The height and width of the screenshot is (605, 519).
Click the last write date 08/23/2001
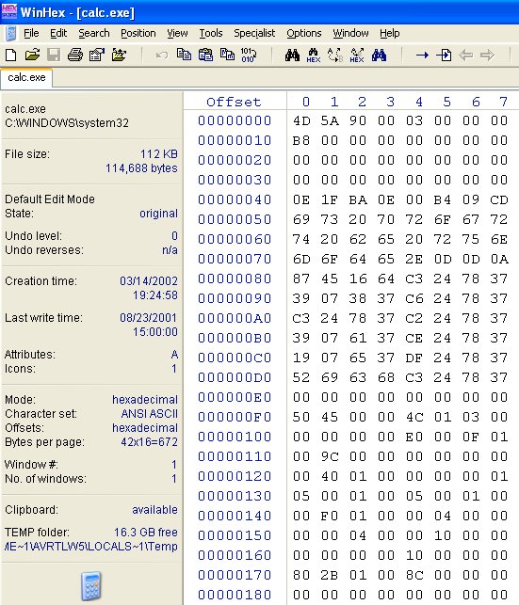148,317
